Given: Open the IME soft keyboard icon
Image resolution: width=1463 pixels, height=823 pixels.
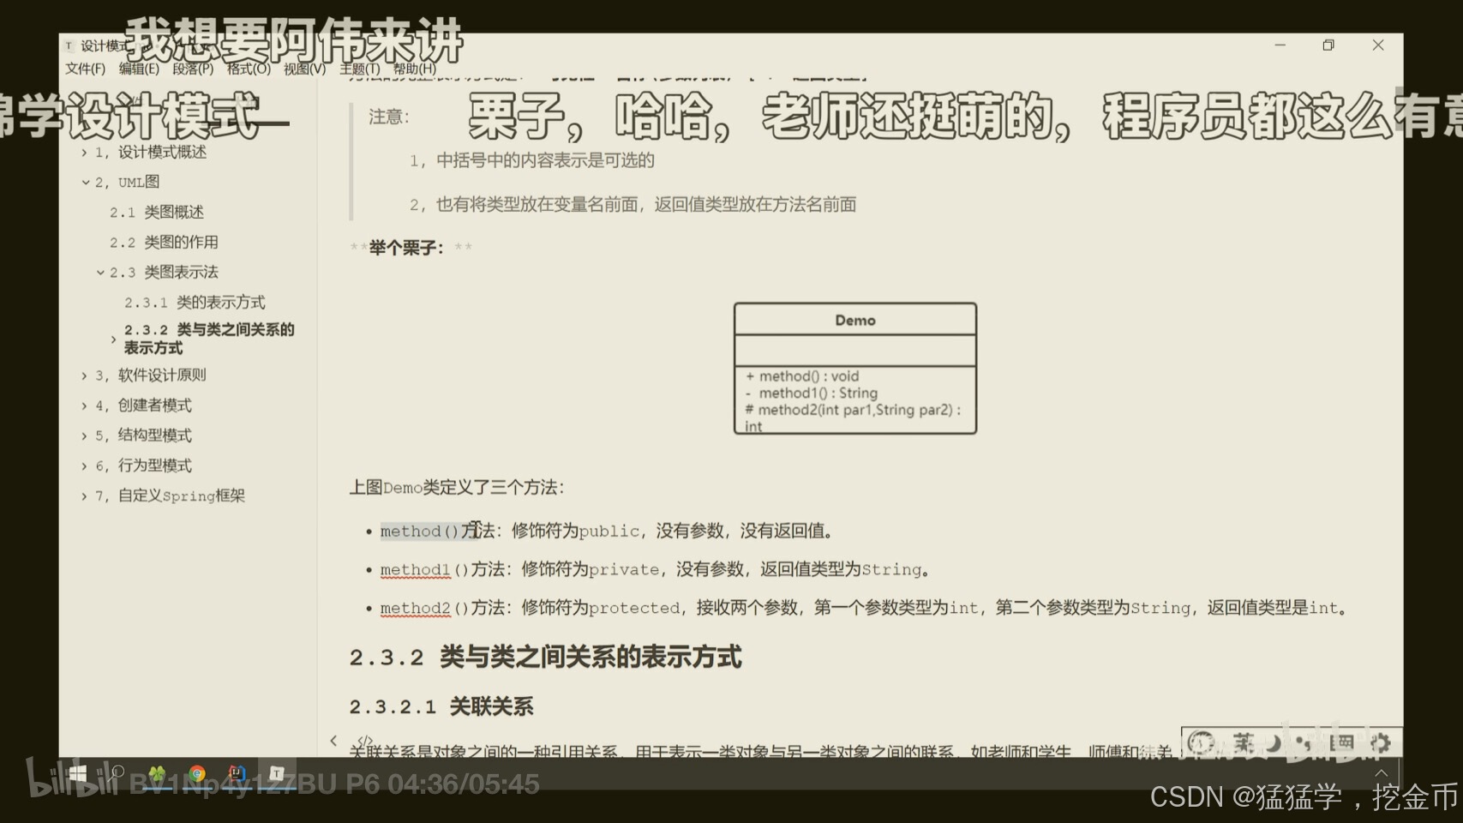Looking at the screenshot, I should click(1341, 743).
